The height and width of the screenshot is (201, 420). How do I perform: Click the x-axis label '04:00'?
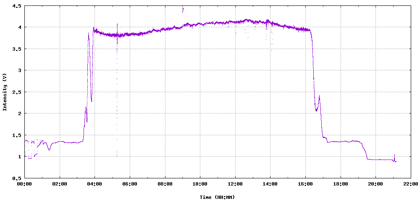pyautogui.click(x=95, y=184)
